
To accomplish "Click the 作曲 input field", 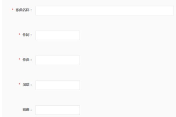I will pyautogui.click(x=57, y=60).
